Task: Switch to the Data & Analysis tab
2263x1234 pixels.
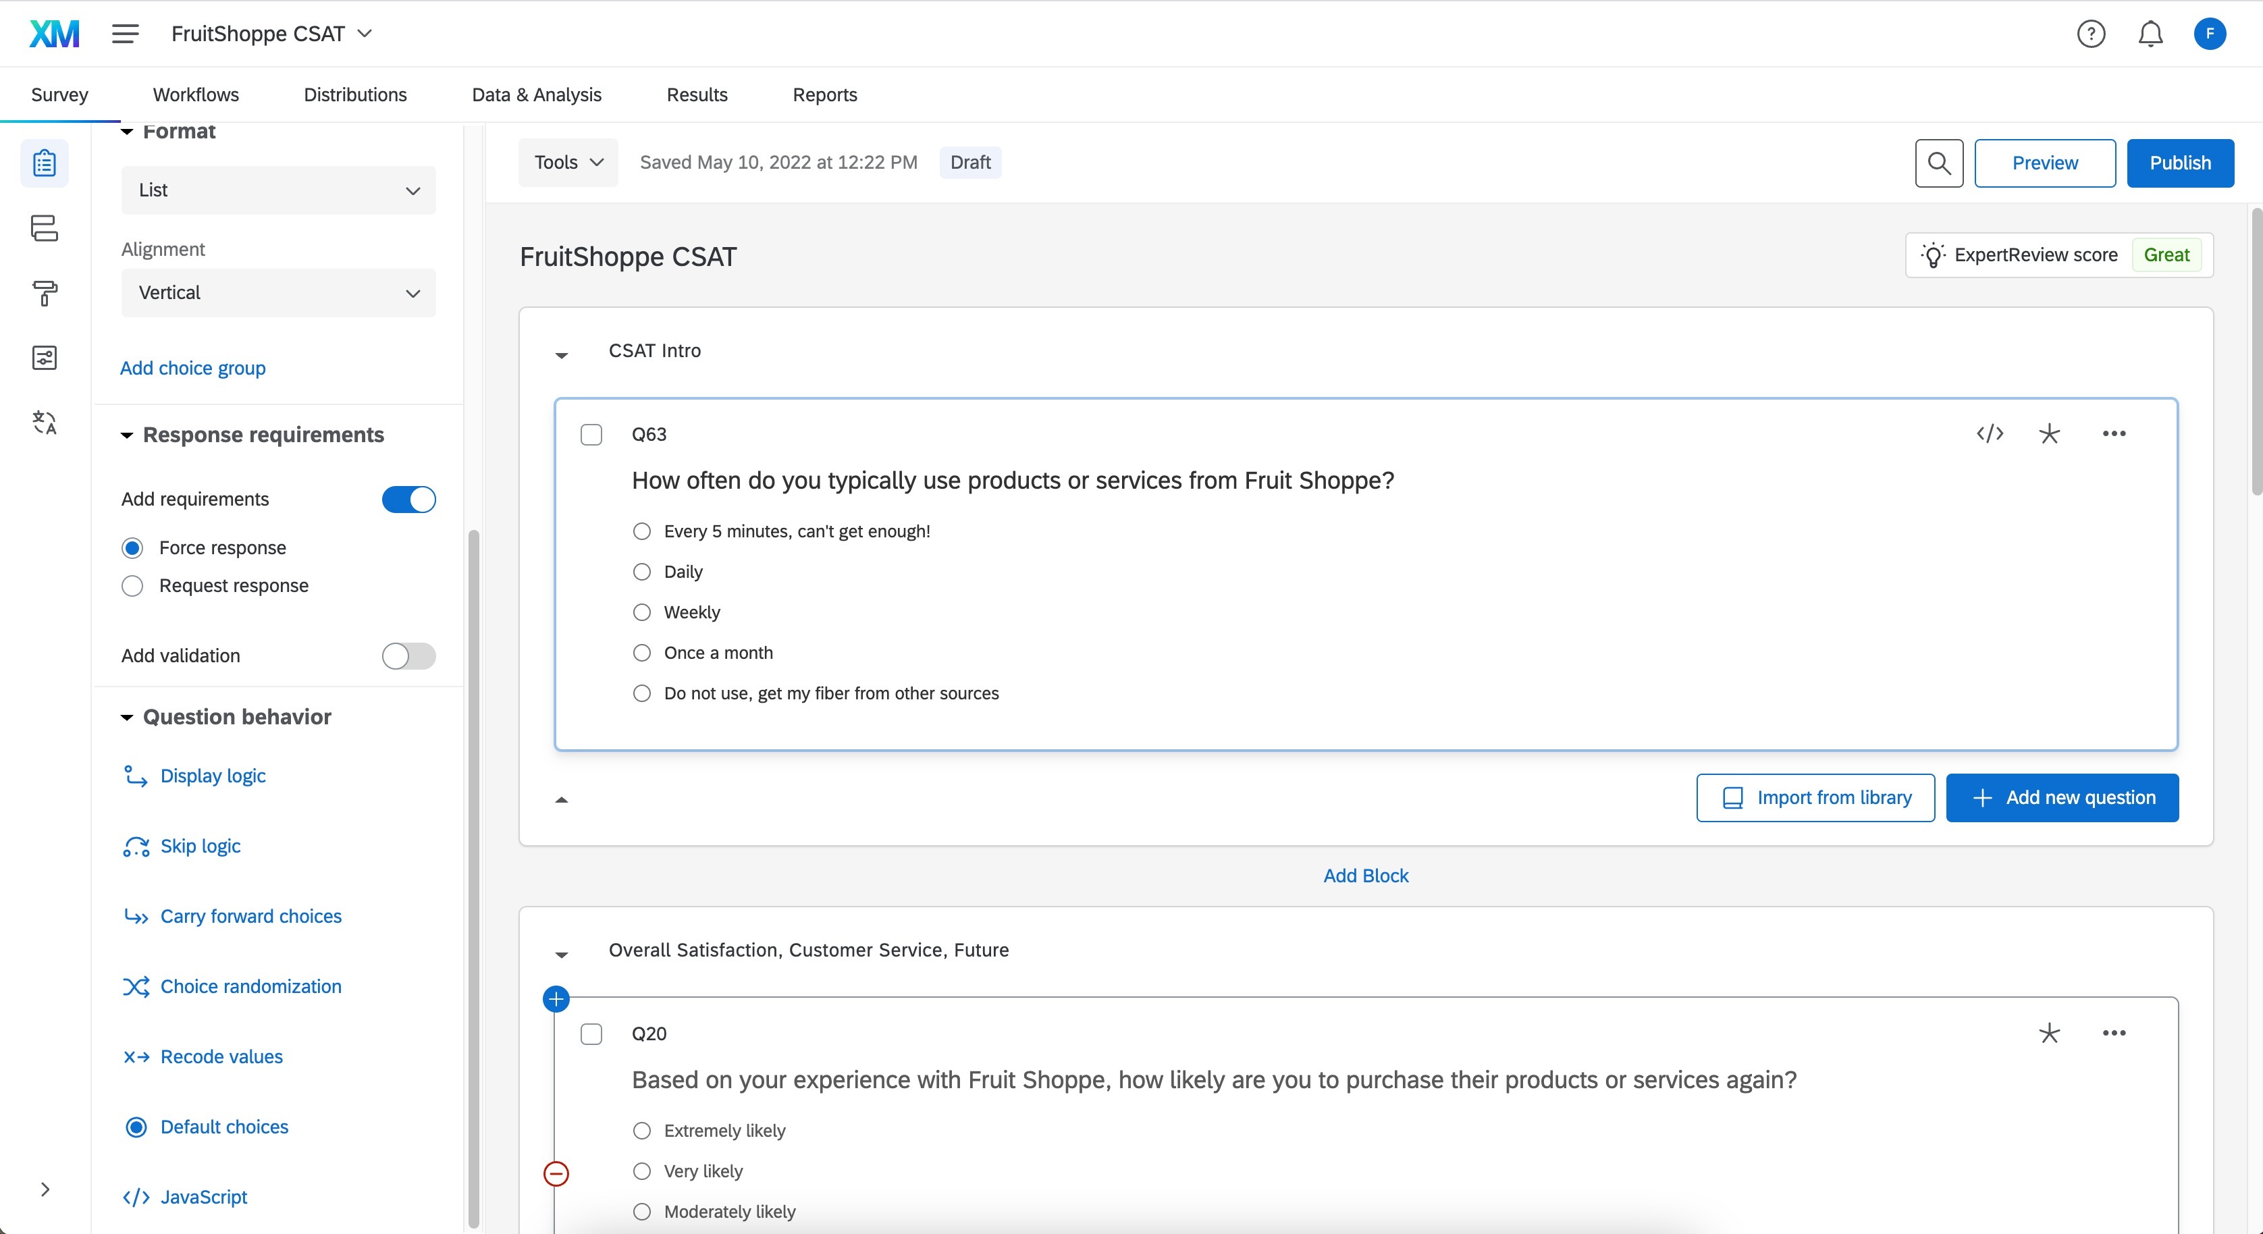Action: click(537, 95)
